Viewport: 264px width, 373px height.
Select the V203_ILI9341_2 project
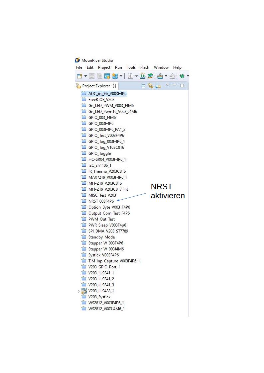click(101, 279)
